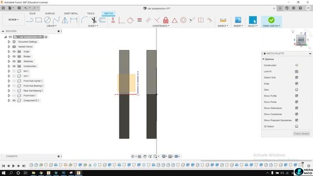Apply the Equal constraint

139,20
